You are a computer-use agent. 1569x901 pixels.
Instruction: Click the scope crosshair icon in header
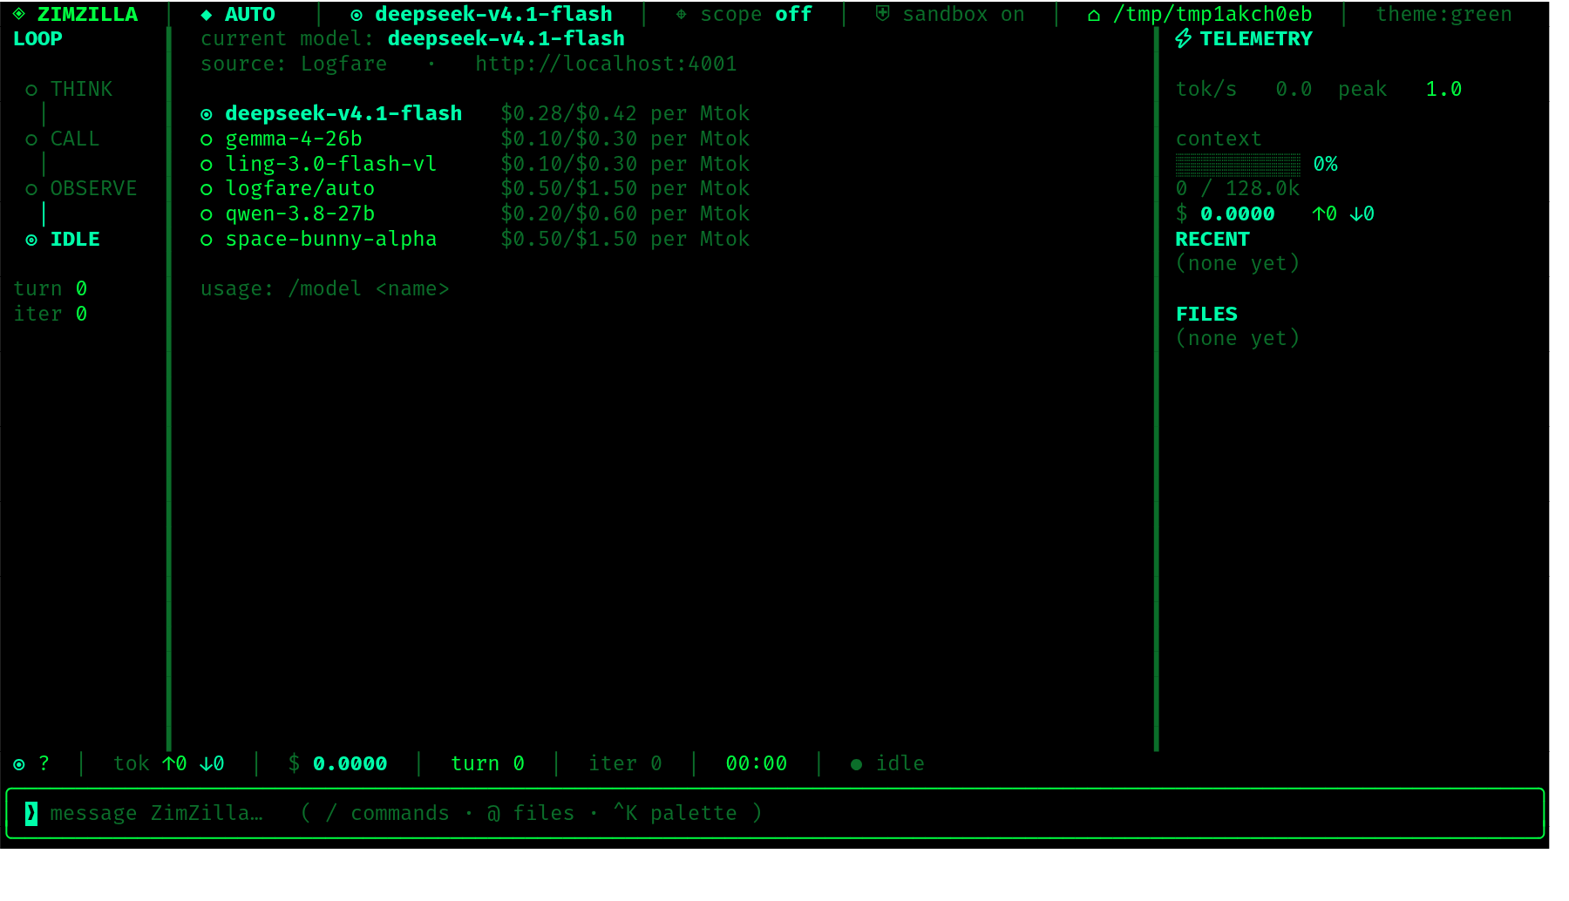click(x=681, y=14)
